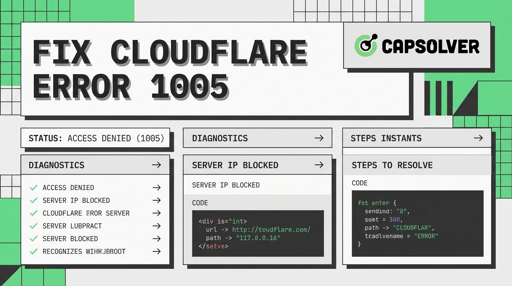Click the CAPSOLVER brand name text
Screen dimensions: 512x286
[431, 47]
